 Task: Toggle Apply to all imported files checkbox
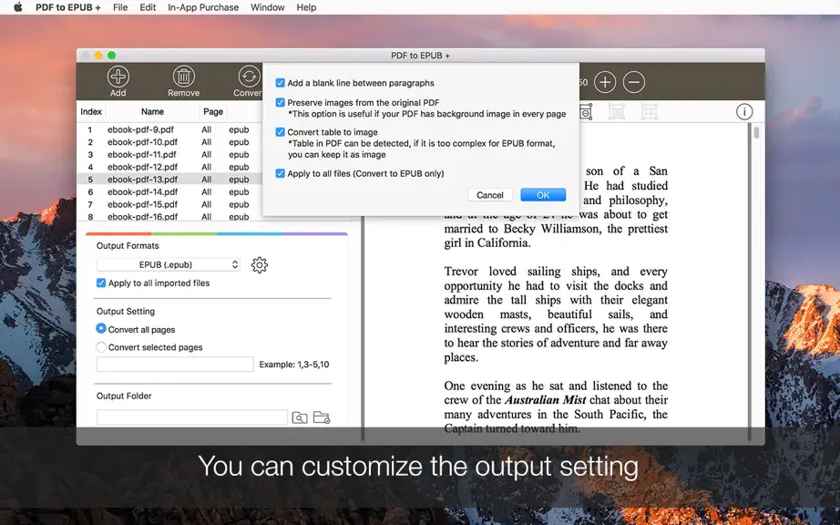(x=101, y=283)
